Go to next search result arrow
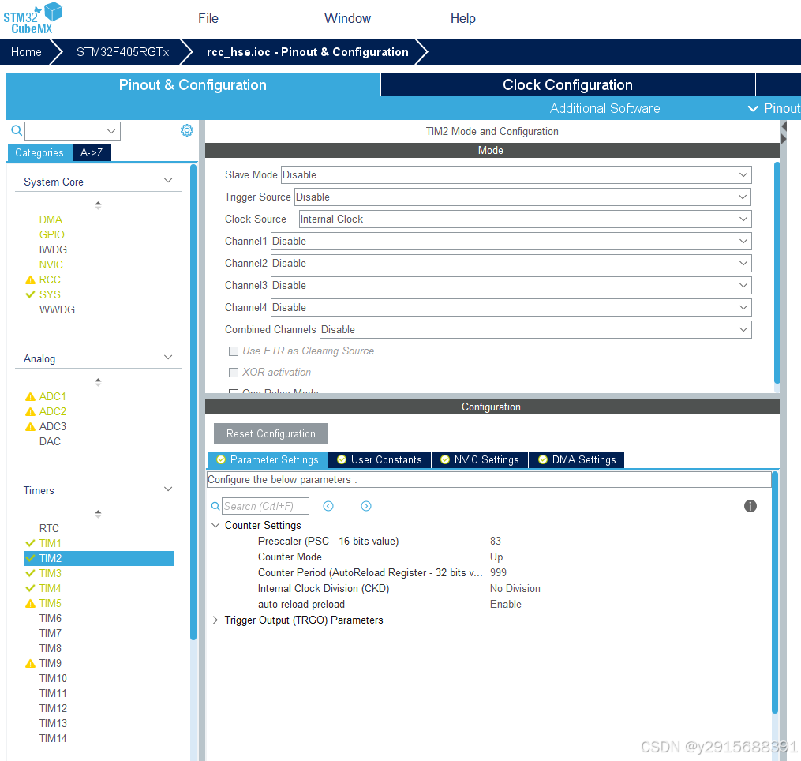The height and width of the screenshot is (761, 801). click(x=365, y=506)
